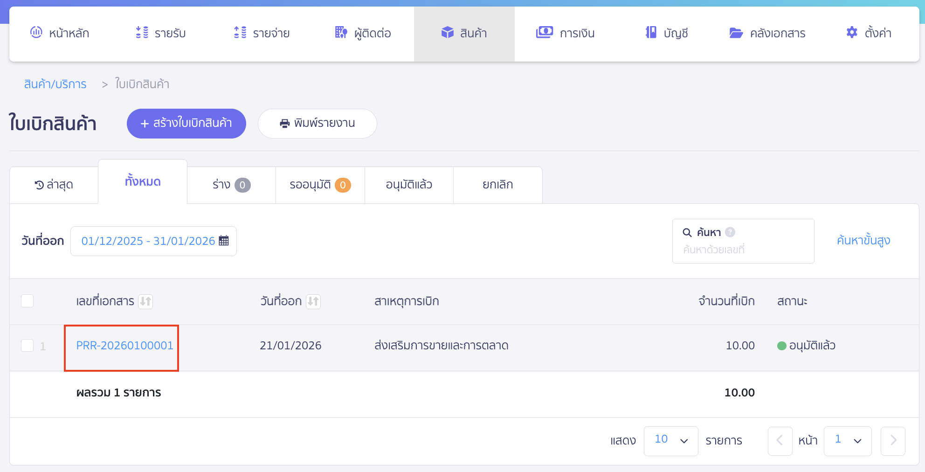The width and height of the screenshot is (925, 472).
Task: Toggle sort on the เลขที่เอกสาร column
Action: pyautogui.click(x=145, y=301)
